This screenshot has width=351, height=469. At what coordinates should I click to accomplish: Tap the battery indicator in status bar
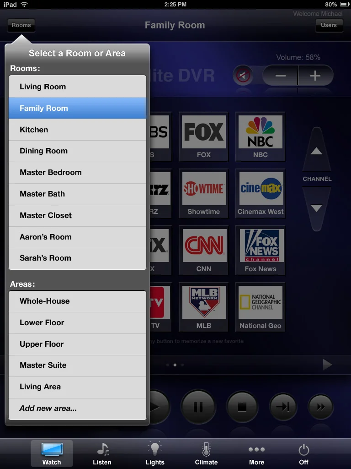(345, 4)
